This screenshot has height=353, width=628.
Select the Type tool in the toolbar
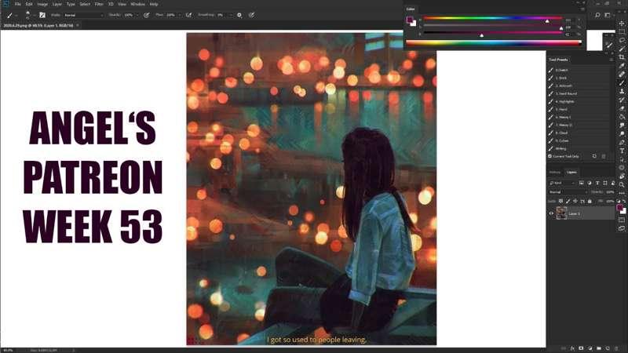tap(622, 151)
